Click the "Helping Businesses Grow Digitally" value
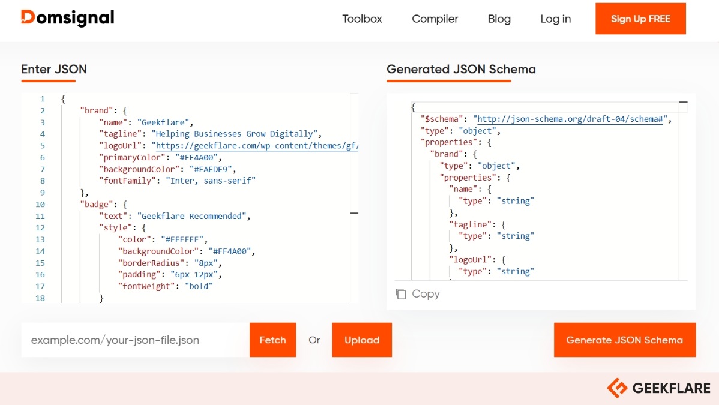This screenshot has height=405, width=719. pos(234,133)
